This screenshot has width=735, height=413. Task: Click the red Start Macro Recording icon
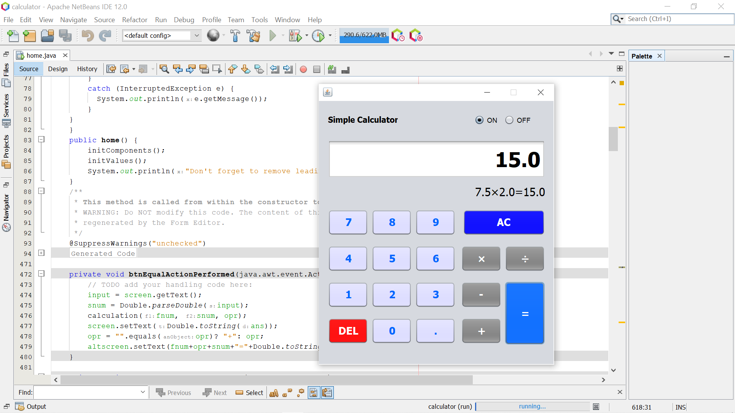pyautogui.click(x=303, y=69)
